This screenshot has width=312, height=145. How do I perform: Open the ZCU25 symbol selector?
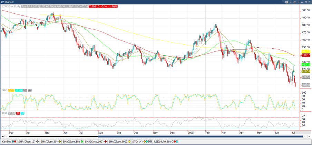[6, 6]
